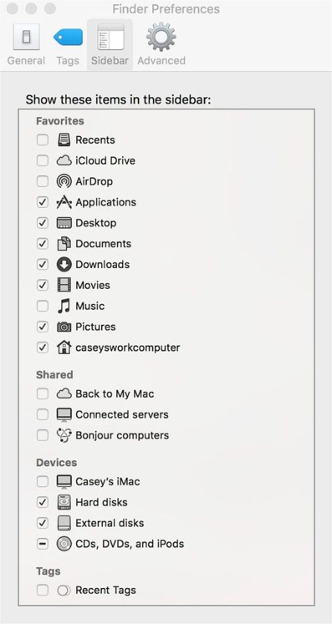332x624 pixels.
Task: Click the Pictures camera icon
Action: 64,327
